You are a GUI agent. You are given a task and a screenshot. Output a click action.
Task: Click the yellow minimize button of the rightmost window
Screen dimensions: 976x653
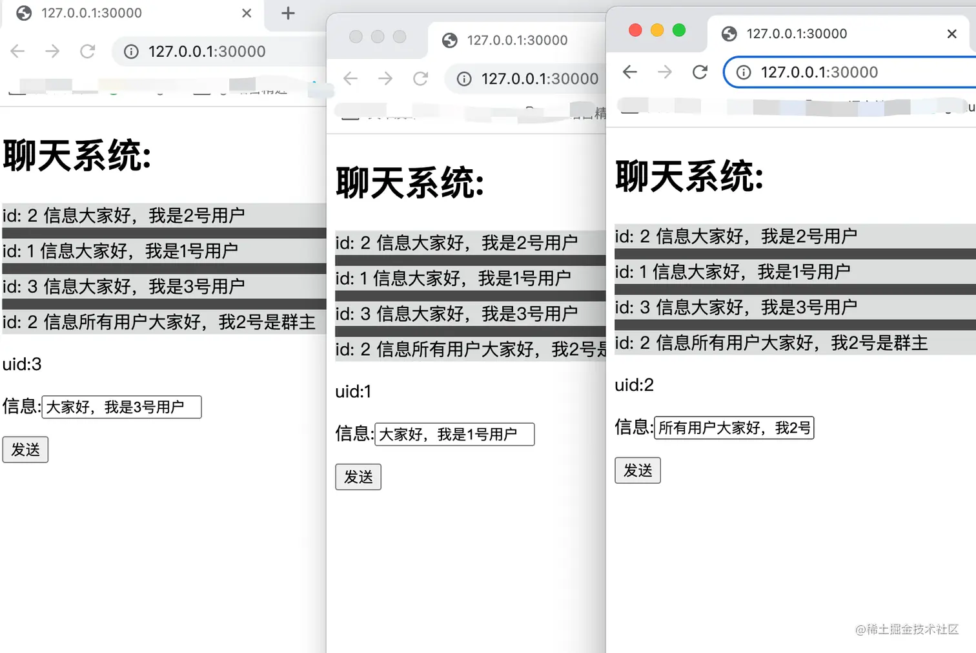click(656, 30)
